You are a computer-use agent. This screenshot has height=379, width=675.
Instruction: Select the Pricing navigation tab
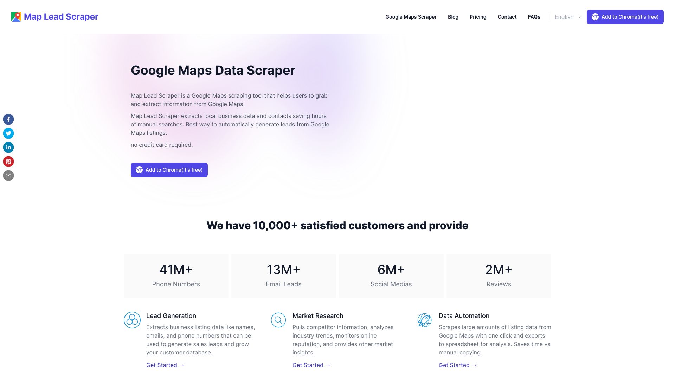[478, 16]
